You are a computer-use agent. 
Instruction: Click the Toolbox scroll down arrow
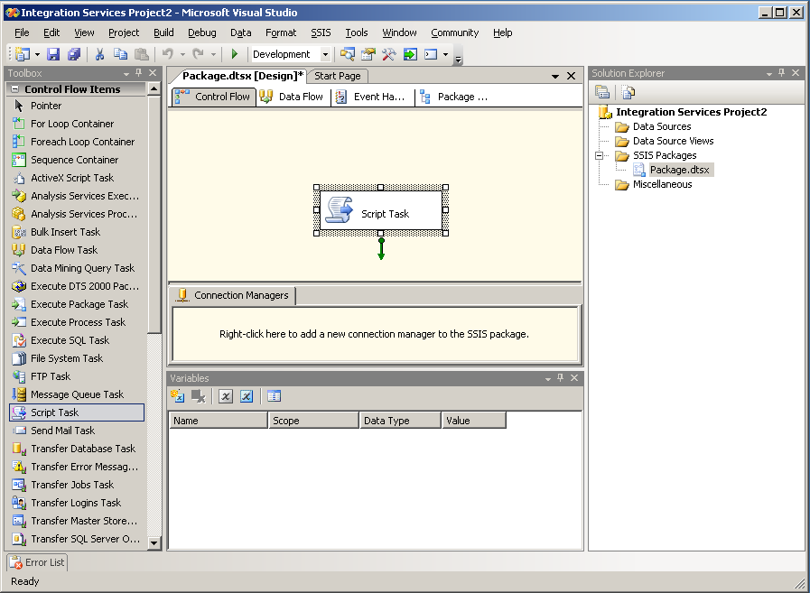click(154, 542)
